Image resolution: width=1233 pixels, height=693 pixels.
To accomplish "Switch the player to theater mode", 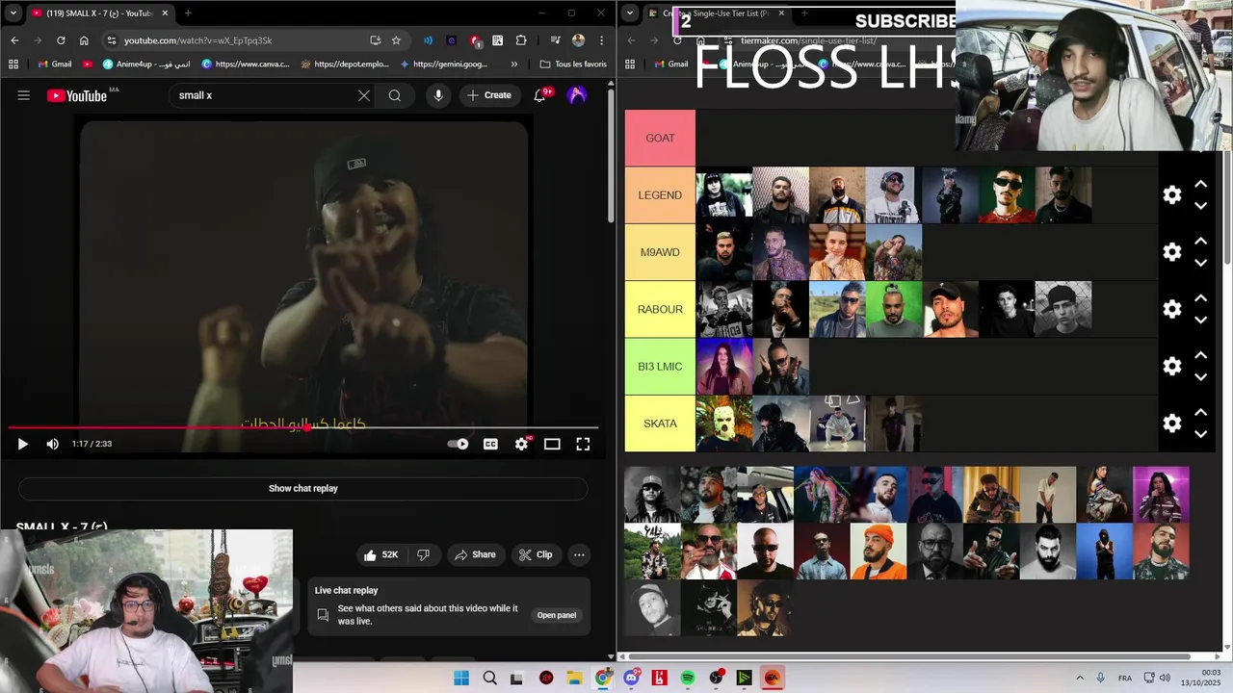I will click(x=552, y=444).
